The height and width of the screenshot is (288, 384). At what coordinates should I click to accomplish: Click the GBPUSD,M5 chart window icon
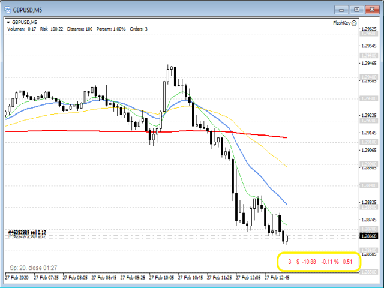(8, 10)
